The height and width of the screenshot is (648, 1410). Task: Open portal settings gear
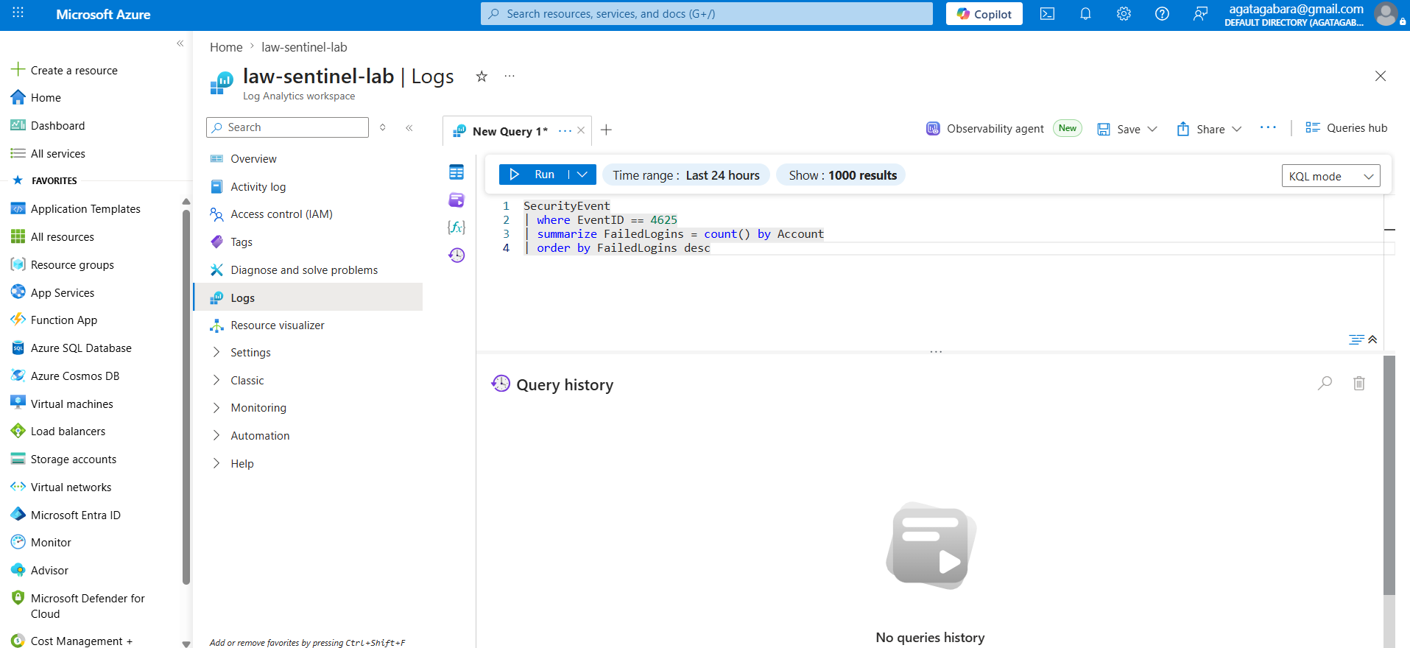click(1124, 14)
